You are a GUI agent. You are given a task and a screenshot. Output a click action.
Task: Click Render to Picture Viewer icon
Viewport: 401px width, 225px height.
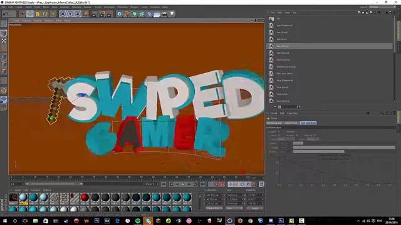(x=102, y=14)
